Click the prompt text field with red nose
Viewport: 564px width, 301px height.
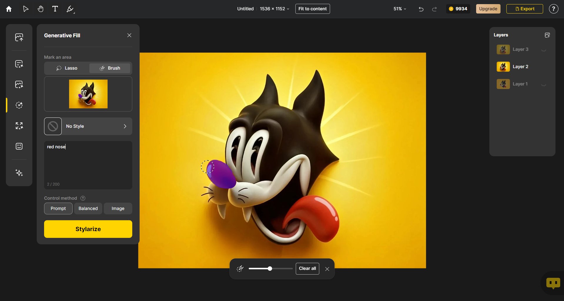(x=88, y=165)
